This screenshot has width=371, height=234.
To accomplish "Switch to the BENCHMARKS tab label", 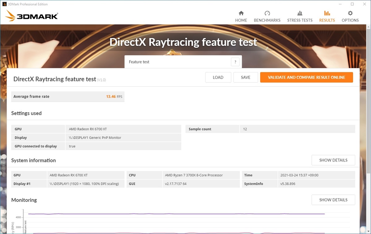I will (x=267, y=20).
